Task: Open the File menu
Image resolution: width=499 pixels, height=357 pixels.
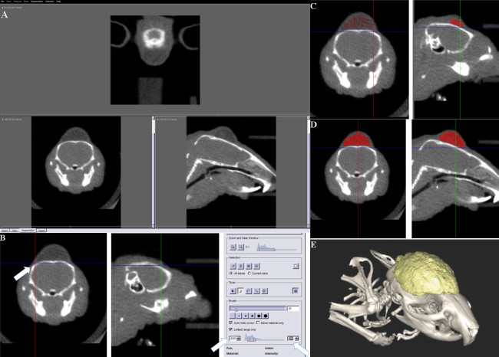Action: click(x=2, y=2)
